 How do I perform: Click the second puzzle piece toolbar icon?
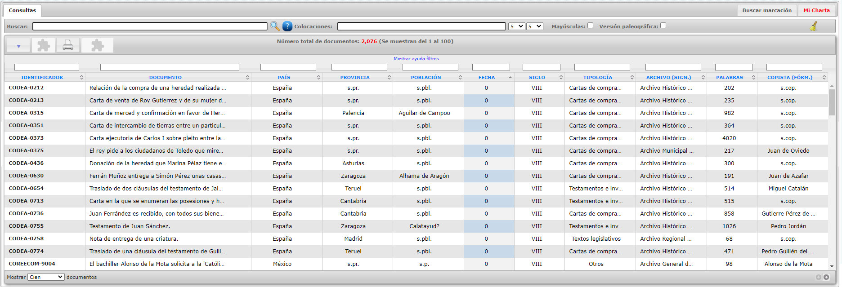pos(97,45)
